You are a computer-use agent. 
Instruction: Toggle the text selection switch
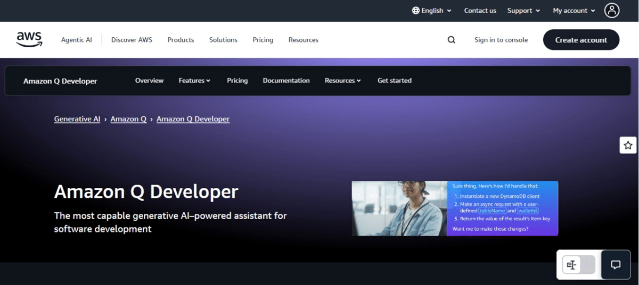[579, 265]
